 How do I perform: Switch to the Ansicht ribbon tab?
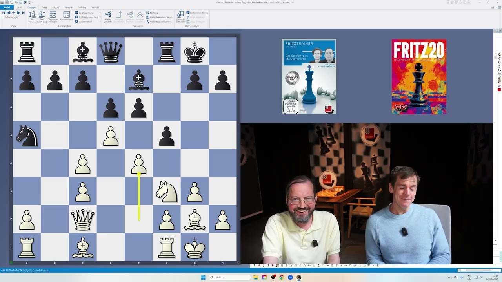95,7
